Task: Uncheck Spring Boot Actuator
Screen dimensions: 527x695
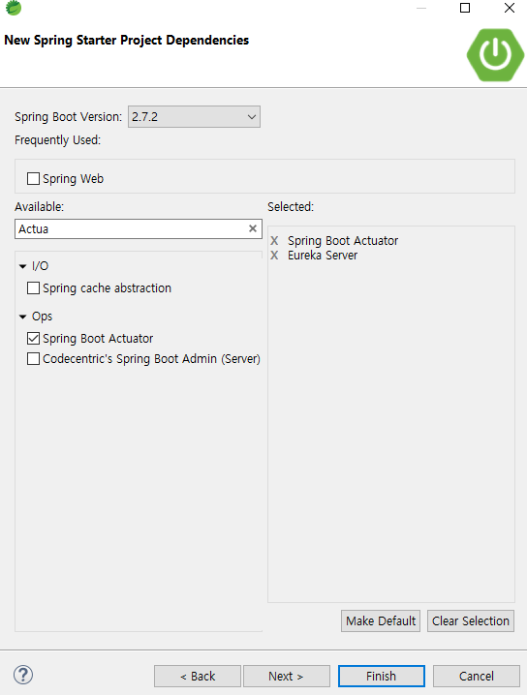Action: (x=33, y=339)
